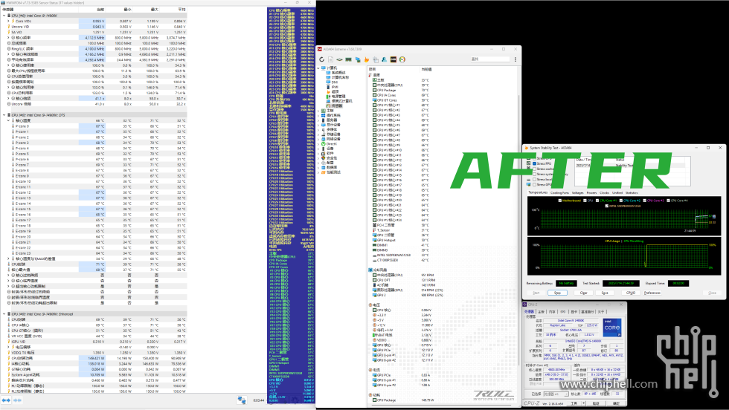
Task: Click the CPUID button in stability test
Action: click(631, 293)
